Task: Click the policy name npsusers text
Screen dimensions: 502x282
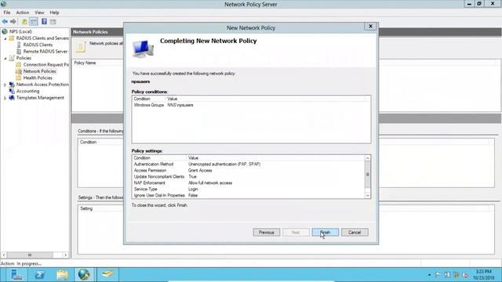Action: [x=140, y=81]
